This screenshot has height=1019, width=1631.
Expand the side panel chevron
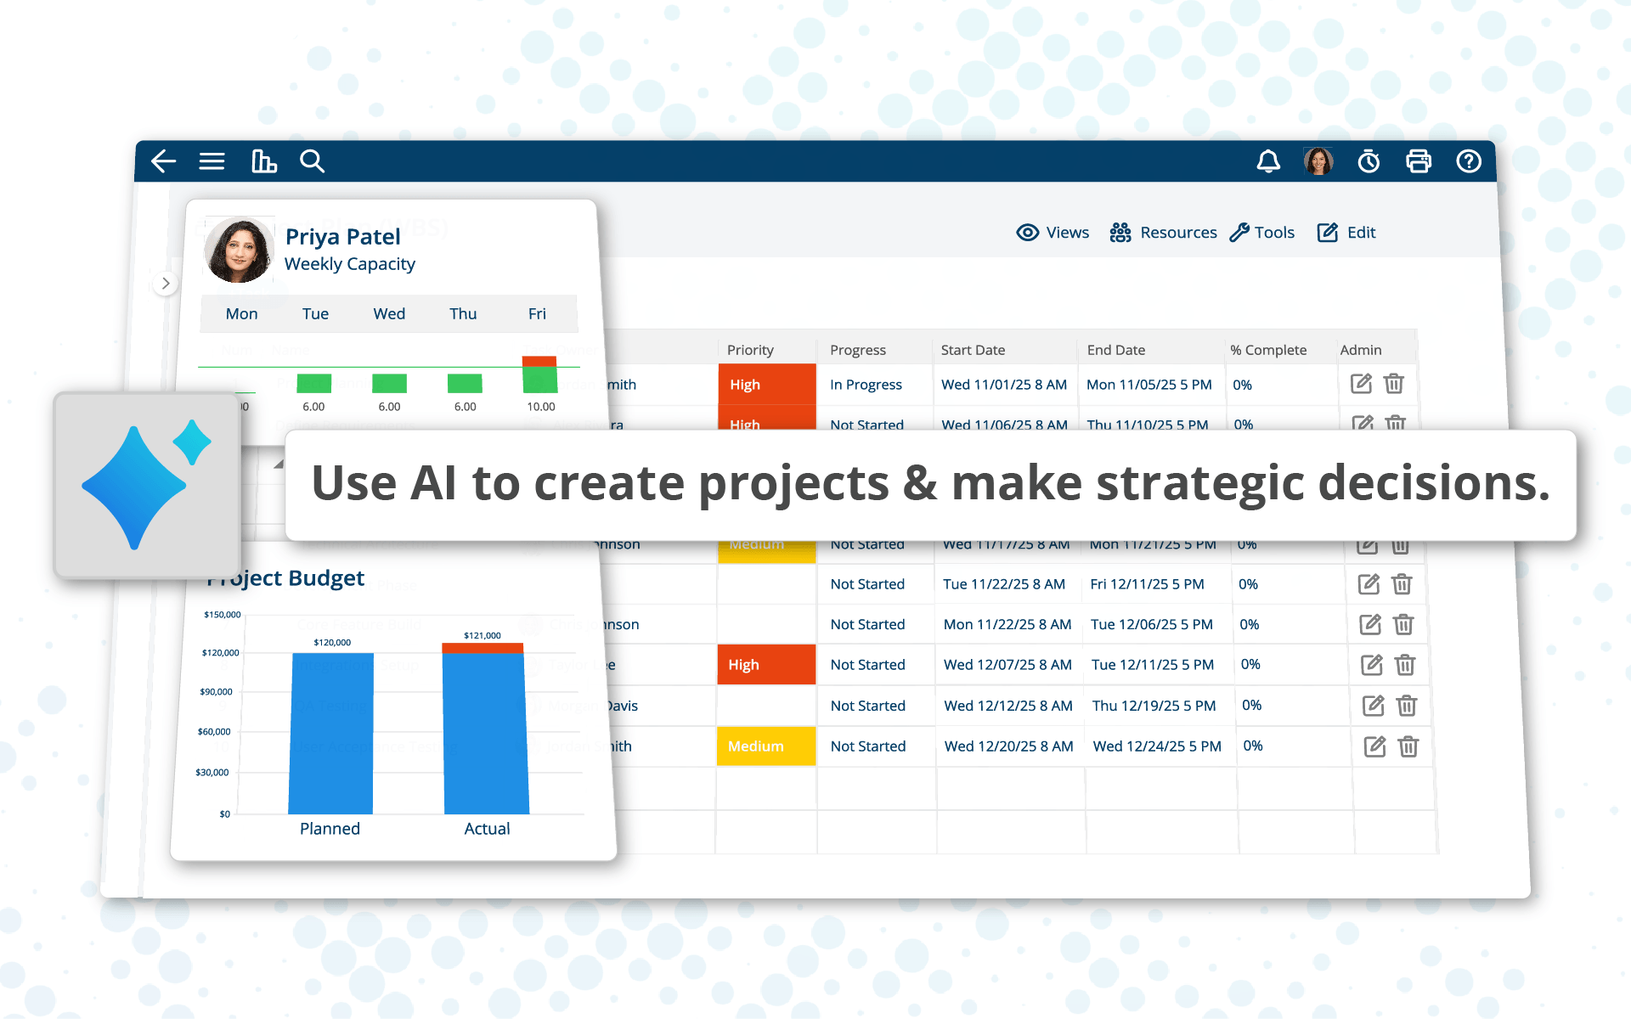(x=166, y=284)
